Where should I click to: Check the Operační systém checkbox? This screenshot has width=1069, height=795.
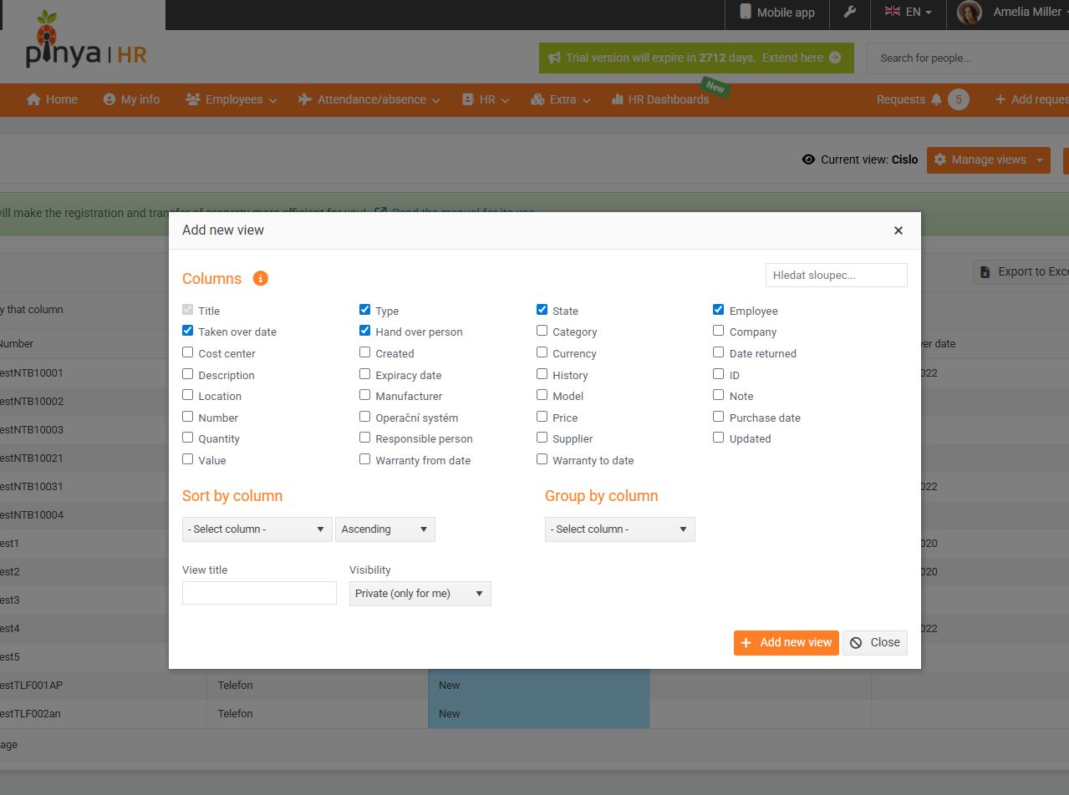[x=364, y=417]
